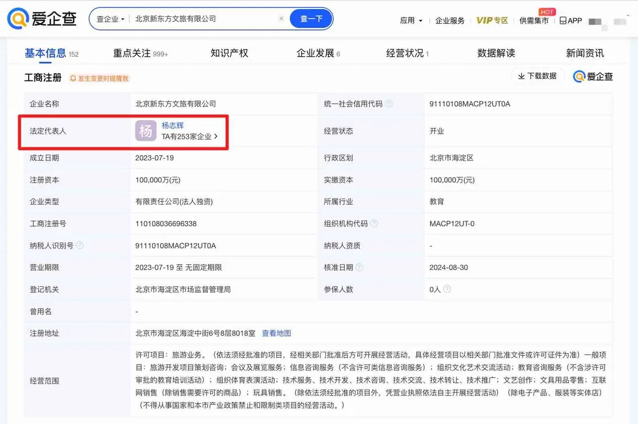This screenshot has height=424, width=638.
Task: Click the help icon beside 0人
Action: (447, 289)
